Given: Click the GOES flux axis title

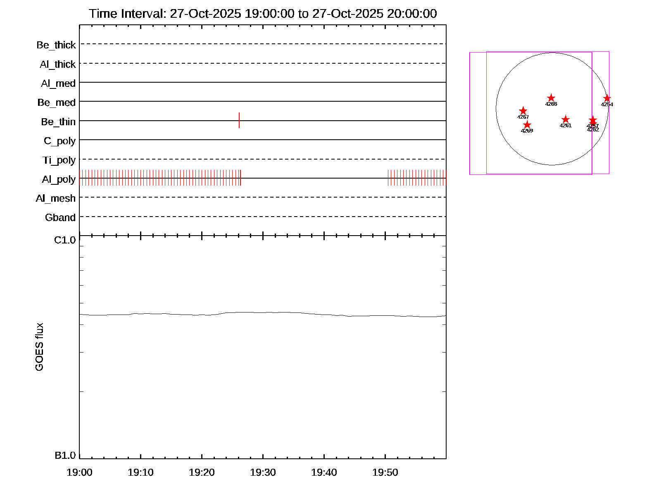Looking at the screenshot, I should pyautogui.click(x=39, y=347).
